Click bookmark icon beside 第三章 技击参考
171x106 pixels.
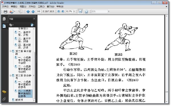(x=13, y=75)
